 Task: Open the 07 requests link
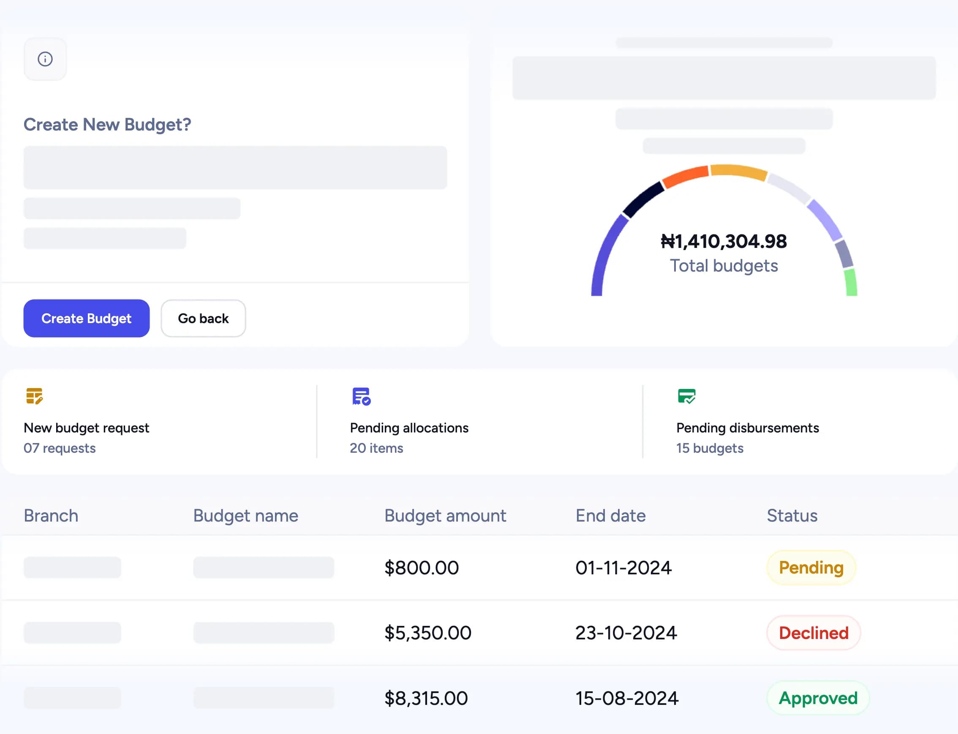pyautogui.click(x=60, y=448)
